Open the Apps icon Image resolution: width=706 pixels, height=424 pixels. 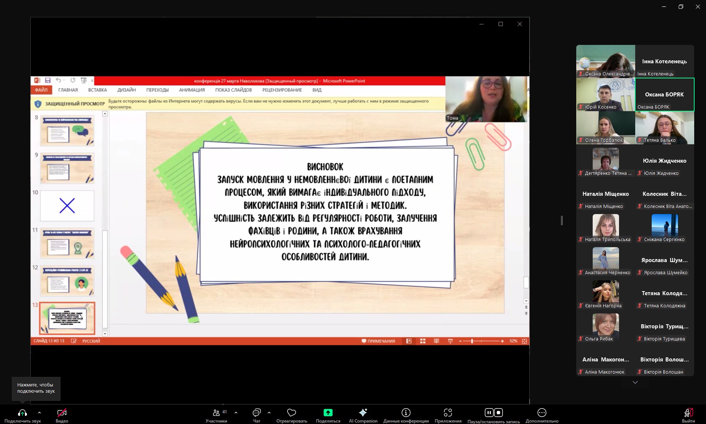click(448, 413)
